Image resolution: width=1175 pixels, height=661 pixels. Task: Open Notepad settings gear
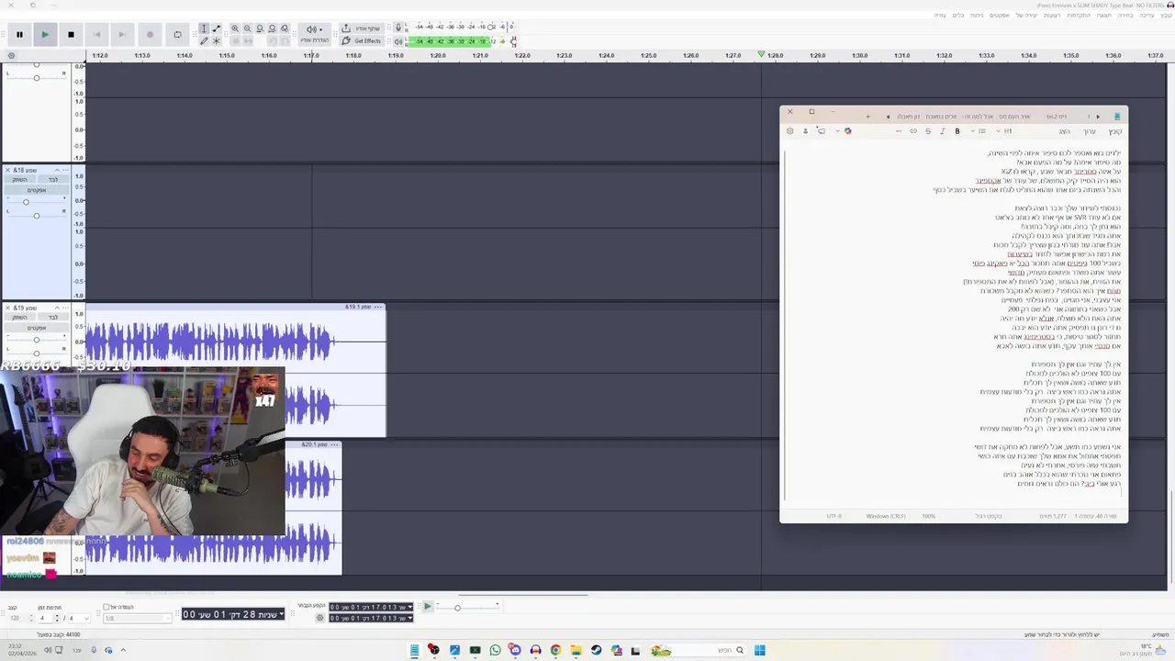point(789,131)
